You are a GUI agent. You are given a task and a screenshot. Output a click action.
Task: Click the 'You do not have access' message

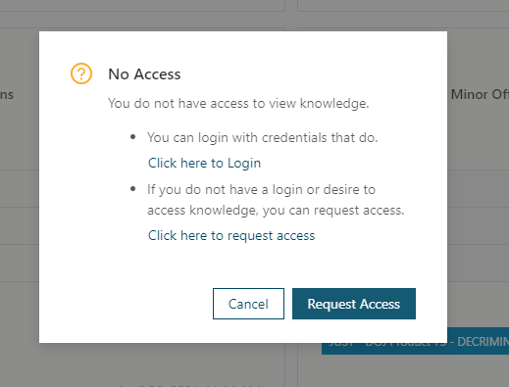pyautogui.click(x=238, y=104)
